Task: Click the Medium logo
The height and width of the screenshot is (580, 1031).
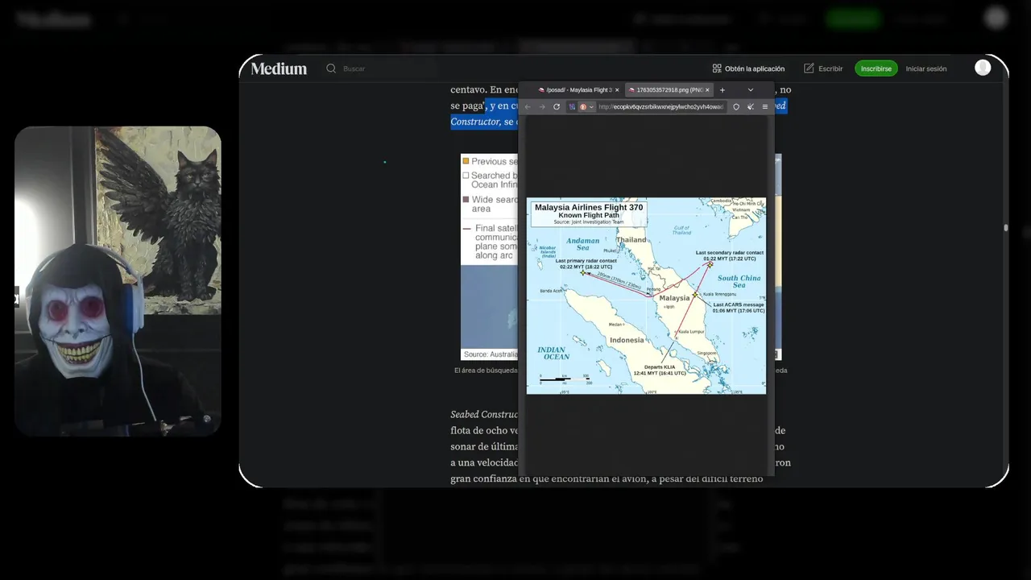Action: pyautogui.click(x=279, y=68)
